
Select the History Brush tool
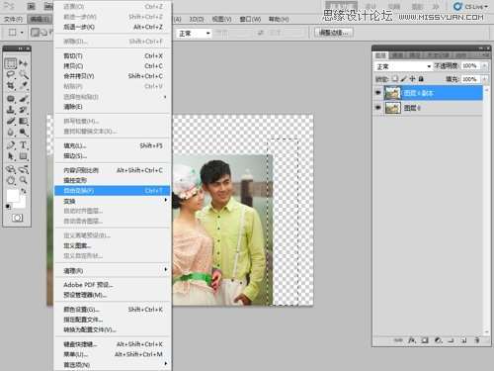24,110
